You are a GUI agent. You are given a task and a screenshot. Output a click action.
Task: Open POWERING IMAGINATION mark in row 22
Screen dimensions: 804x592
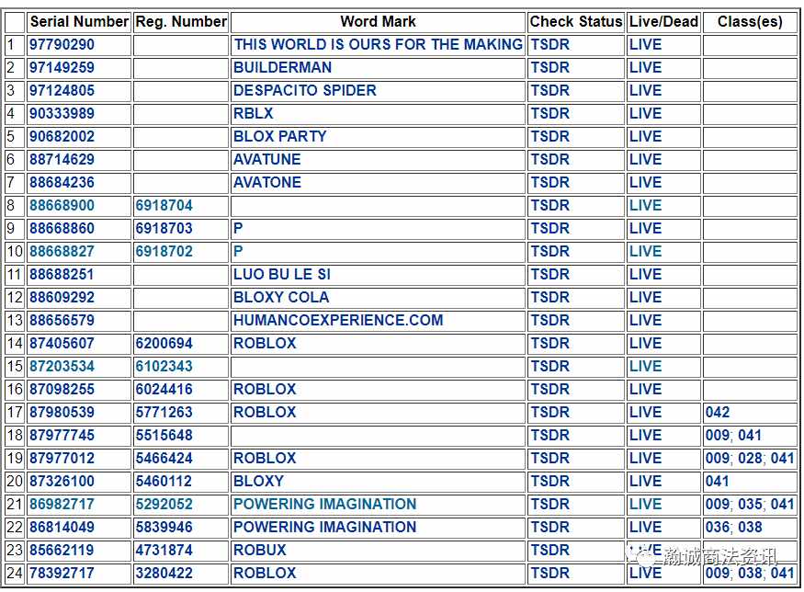pos(324,527)
